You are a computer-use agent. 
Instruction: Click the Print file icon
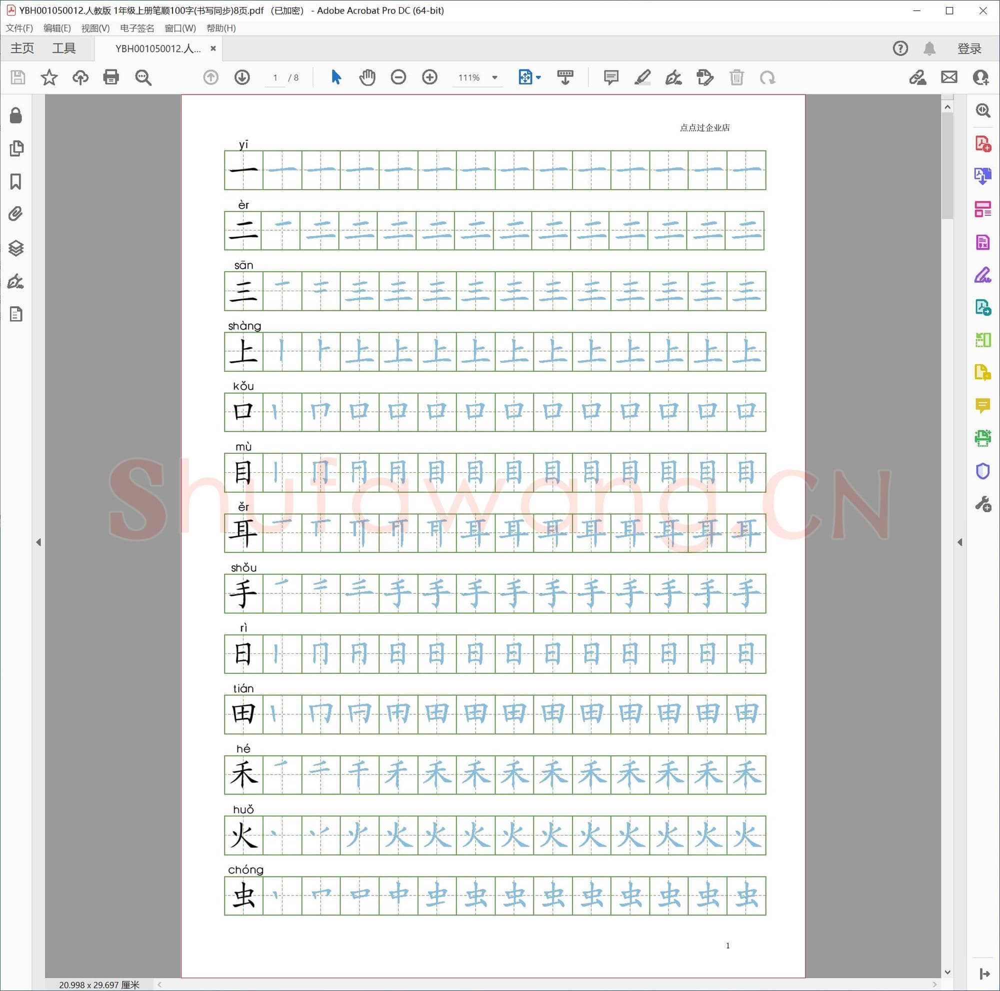pyautogui.click(x=111, y=78)
